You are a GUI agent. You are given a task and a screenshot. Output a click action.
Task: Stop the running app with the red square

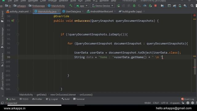155,6
